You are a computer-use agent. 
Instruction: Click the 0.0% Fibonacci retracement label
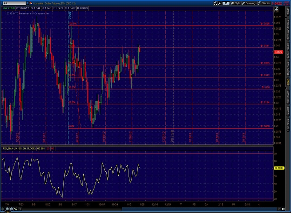pos(71,126)
